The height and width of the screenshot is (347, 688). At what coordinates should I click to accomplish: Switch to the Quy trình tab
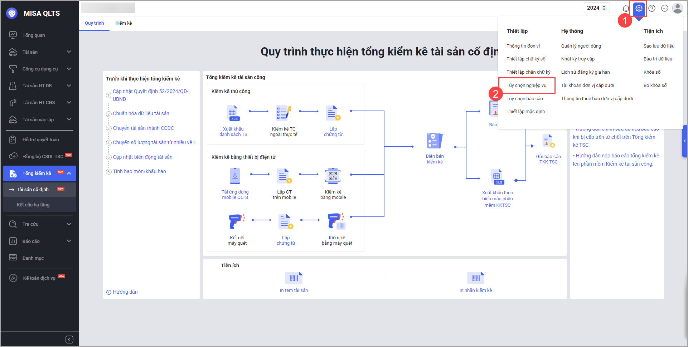coord(95,23)
